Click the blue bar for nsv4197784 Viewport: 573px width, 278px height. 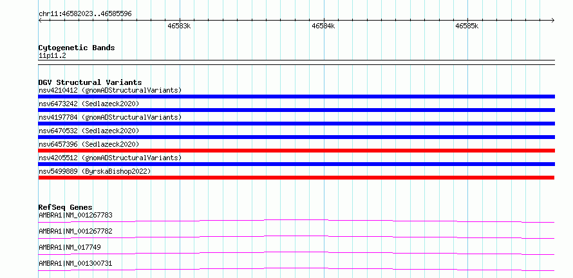(x=296, y=124)
